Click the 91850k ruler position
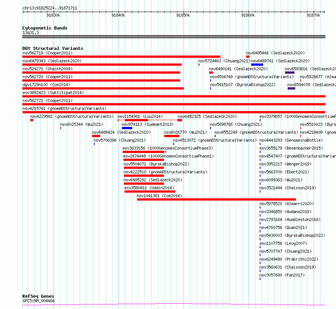This screenshot has width=336, height=309. coord(183,15)
